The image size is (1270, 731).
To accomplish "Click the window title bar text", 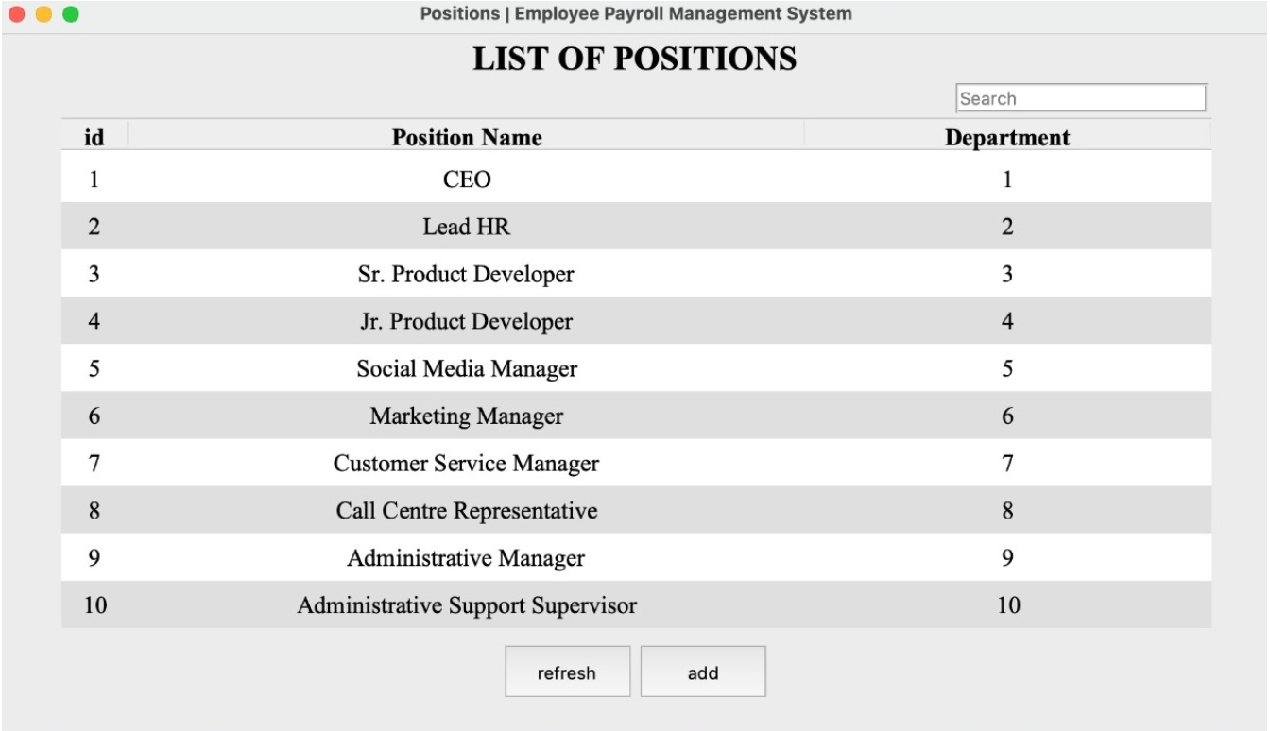I will pyautogui.click(x=635, y=14).
